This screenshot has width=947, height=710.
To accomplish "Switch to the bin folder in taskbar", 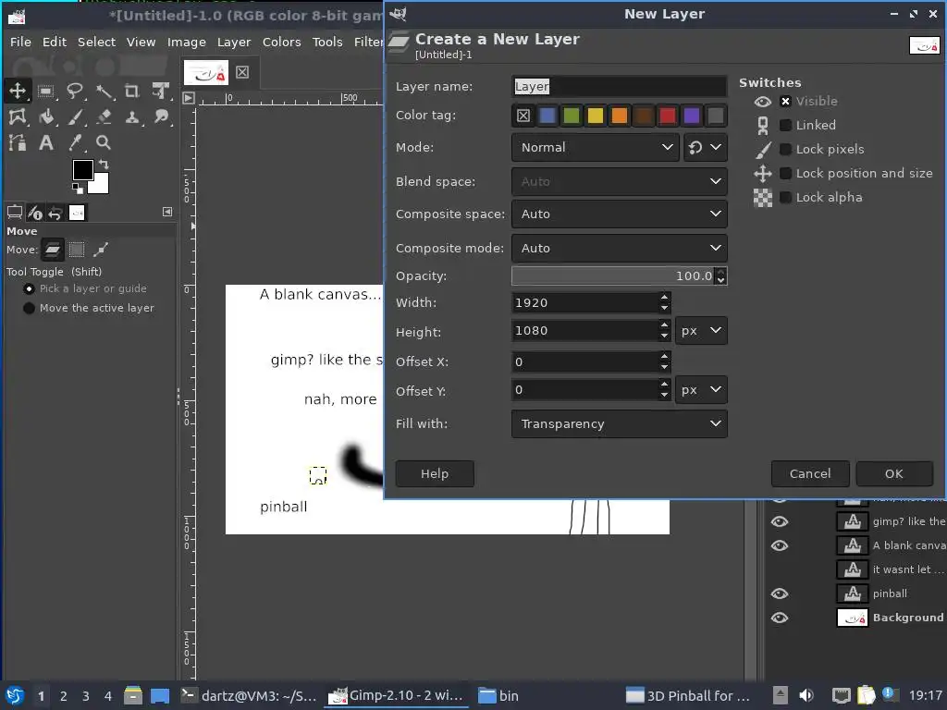I will tap(498, 695).
